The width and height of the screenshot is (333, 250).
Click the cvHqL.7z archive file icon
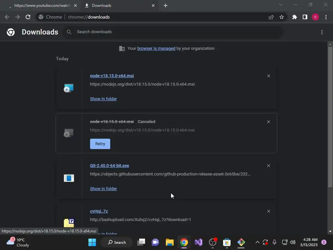tap(69, 223)
